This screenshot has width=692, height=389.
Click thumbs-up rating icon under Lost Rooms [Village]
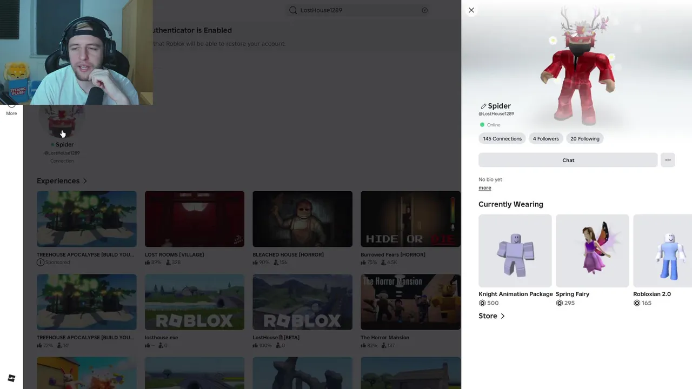click(x=148, y=263)
